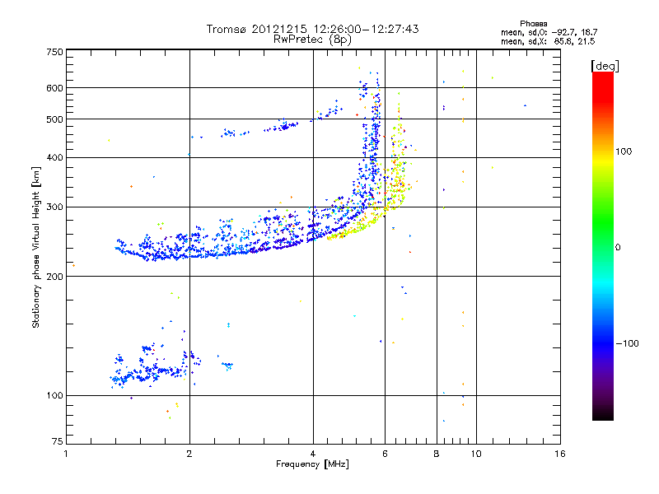Click the y-axis tick label '750'
Viewport: 659px width, 494px height.
pos(54,52)
